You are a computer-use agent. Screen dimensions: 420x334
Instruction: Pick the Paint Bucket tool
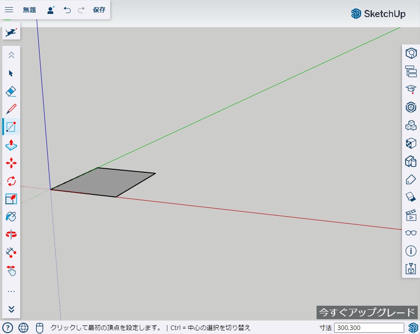click(11, 217)
